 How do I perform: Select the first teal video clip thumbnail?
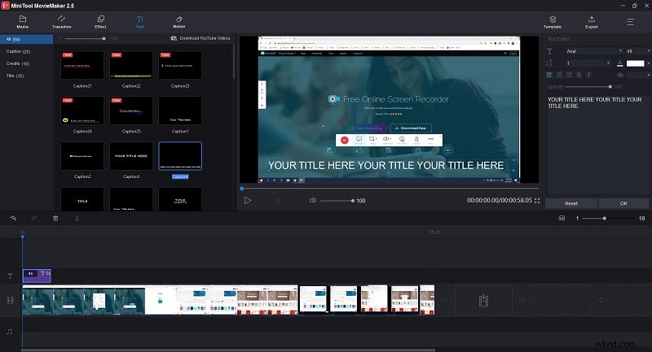coord(37,300)
